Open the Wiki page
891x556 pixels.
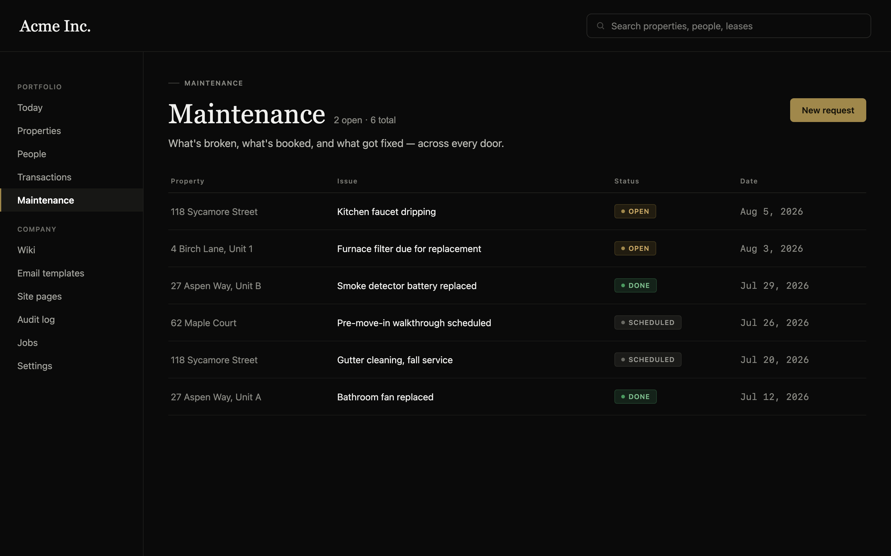[26, 250]
